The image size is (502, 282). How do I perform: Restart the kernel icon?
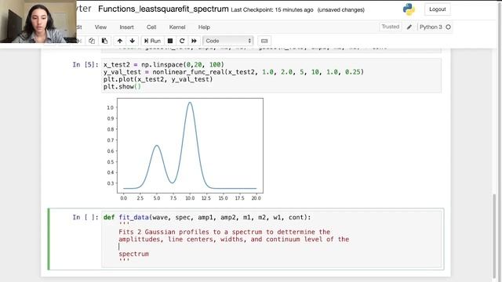pos(182,41)
